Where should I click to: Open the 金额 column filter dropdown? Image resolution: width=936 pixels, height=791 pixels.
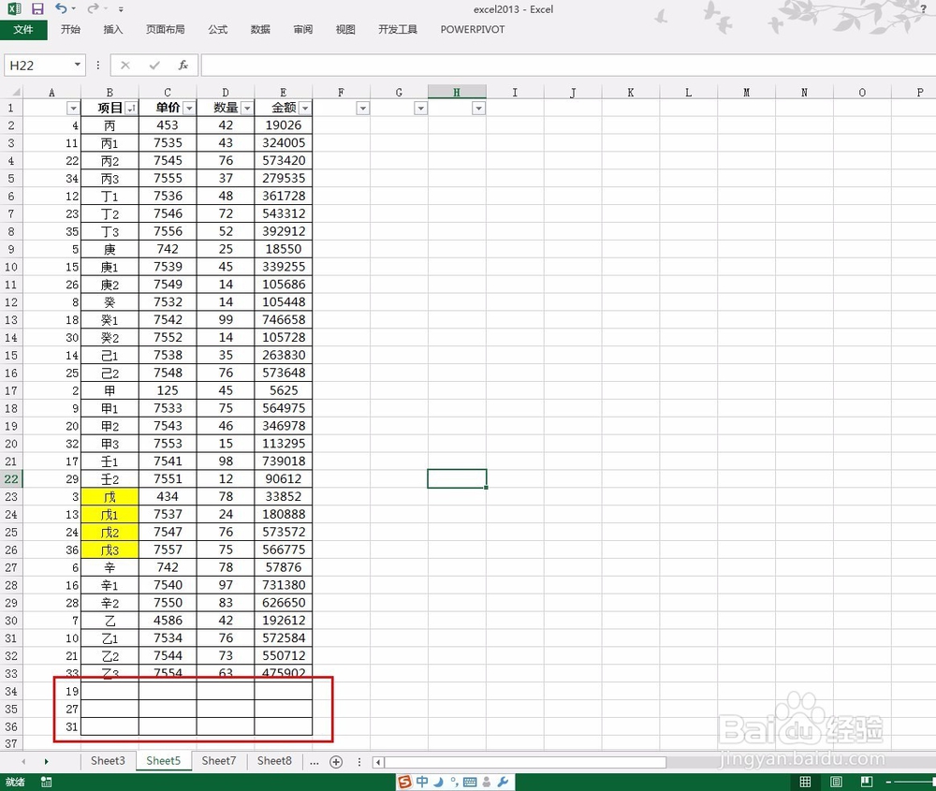coord(304,108)
